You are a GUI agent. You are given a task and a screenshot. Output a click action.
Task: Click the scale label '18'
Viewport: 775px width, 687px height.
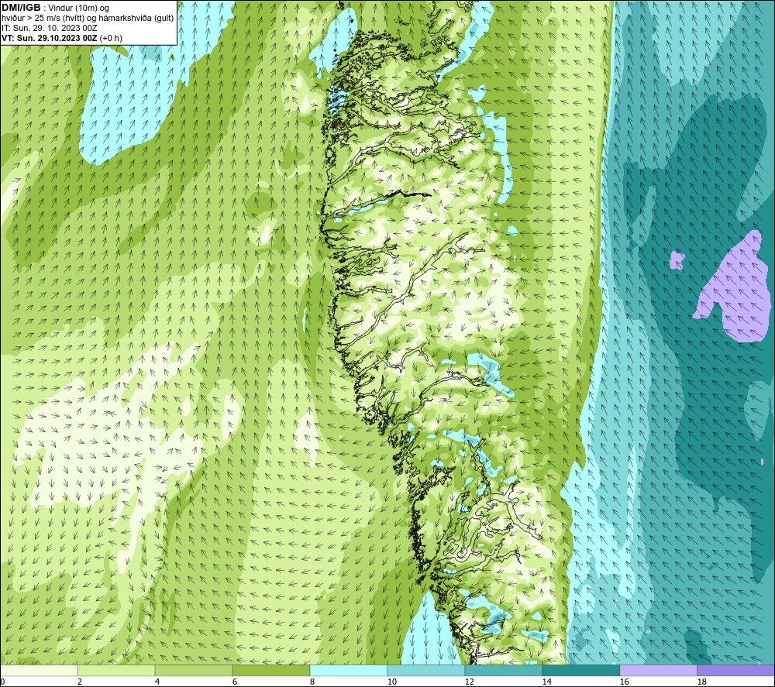[701, 682]
